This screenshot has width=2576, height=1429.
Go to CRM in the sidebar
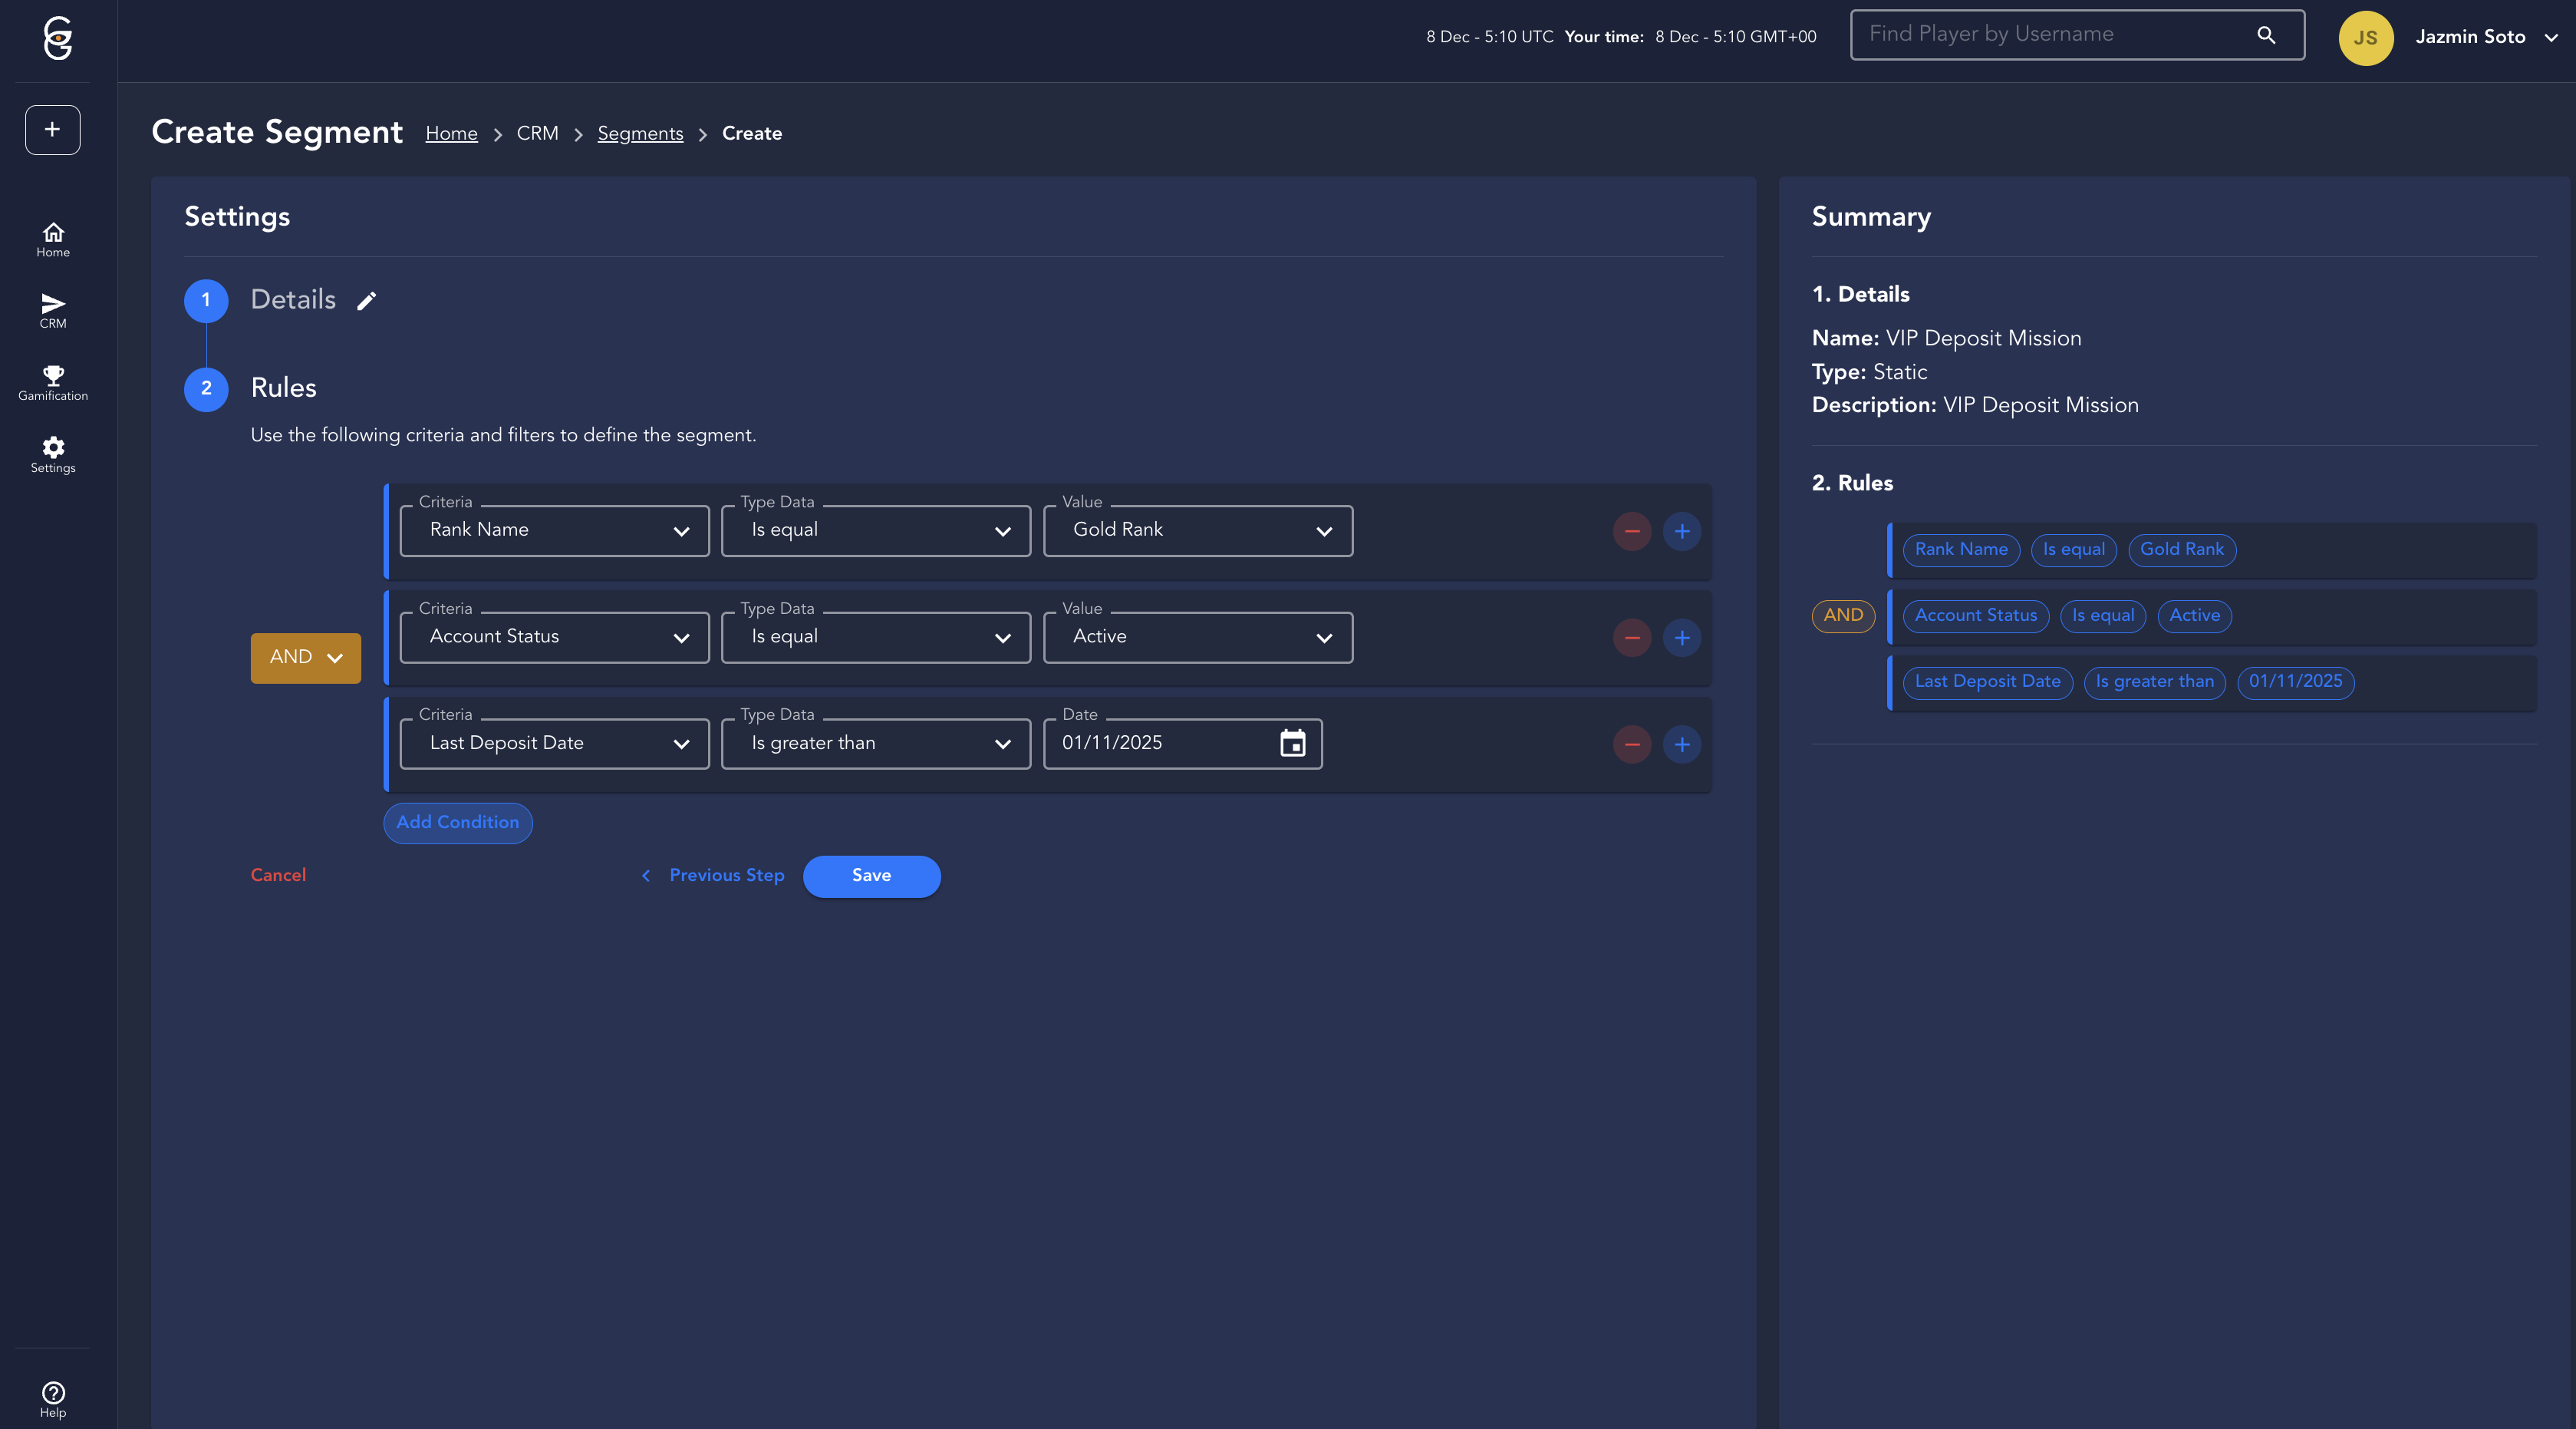click(x=53, y=310)
